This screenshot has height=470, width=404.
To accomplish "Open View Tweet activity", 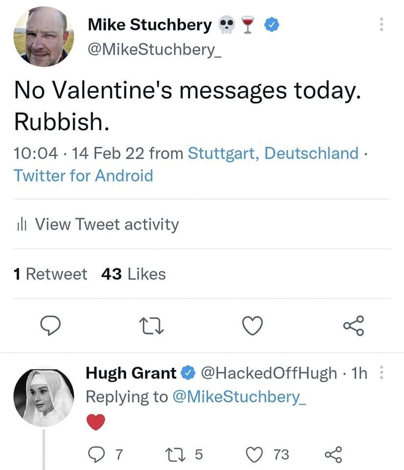I will coord(107,224).
